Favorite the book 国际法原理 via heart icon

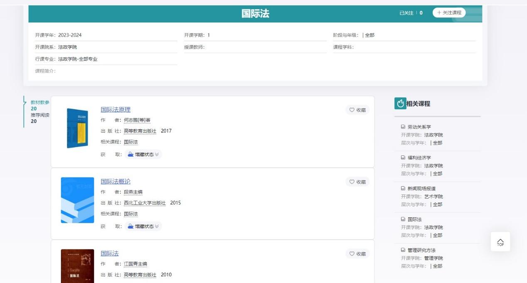357,110
